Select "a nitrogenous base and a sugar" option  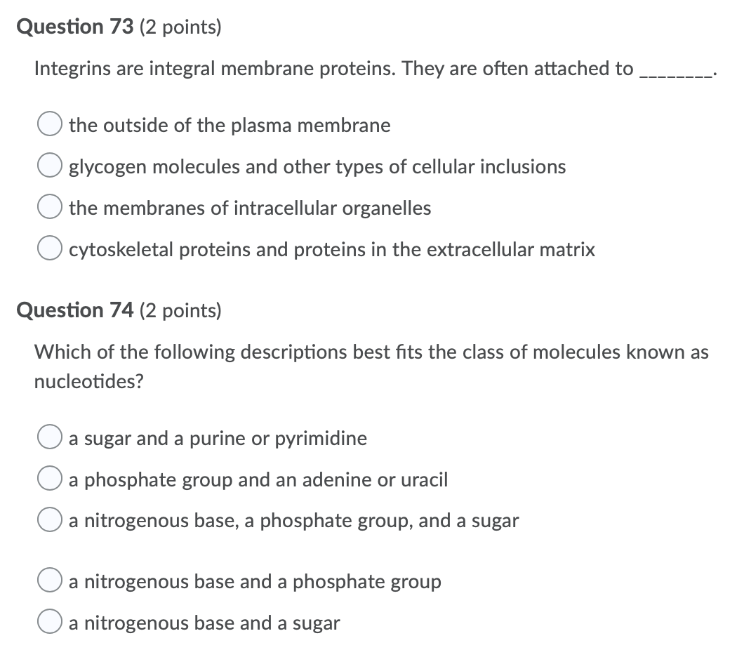[x=49, y=621]
